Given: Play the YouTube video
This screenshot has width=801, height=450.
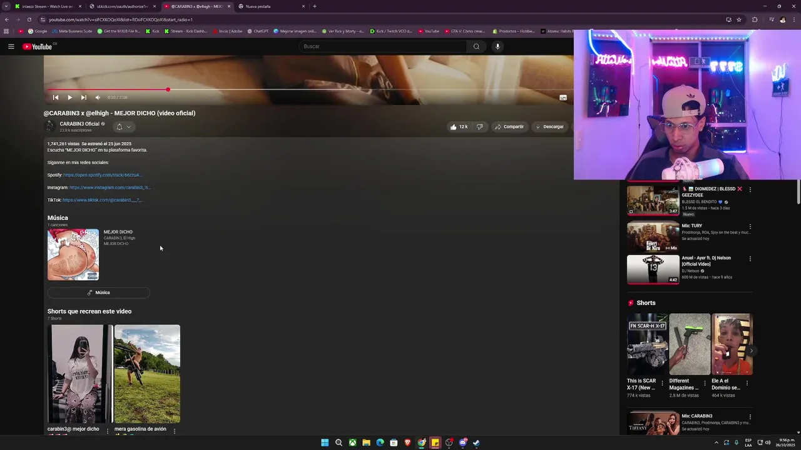Looking at the screenshot, I should [69, 97].
